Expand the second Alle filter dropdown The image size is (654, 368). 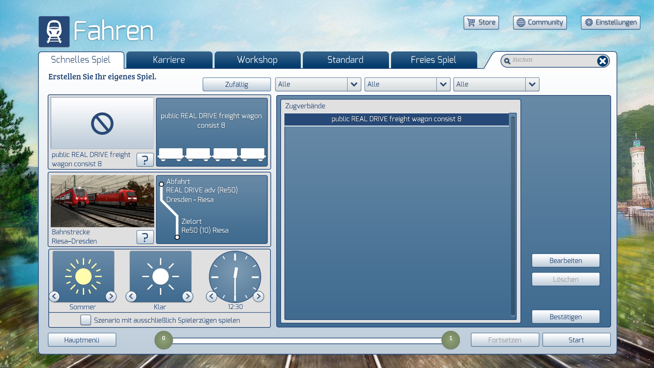click(443, 84)
